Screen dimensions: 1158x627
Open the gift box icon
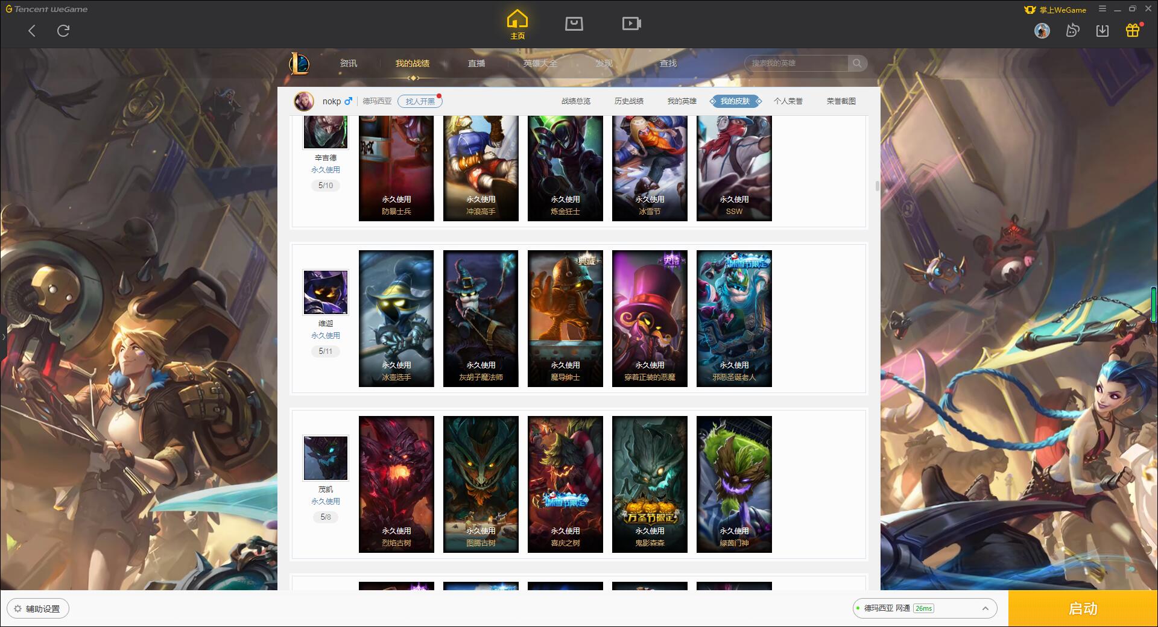(x=1133, y=30)
